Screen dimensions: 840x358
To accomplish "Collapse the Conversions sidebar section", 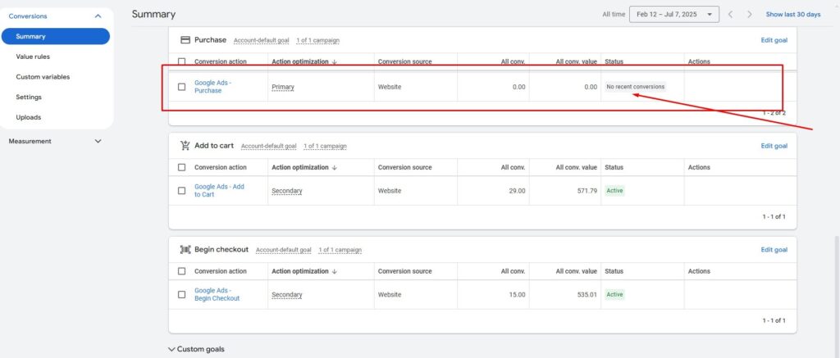I will click(x=98, y=16).
